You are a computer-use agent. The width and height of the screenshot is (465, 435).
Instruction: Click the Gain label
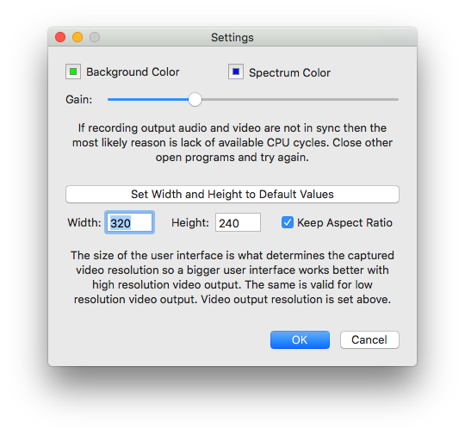79,99
